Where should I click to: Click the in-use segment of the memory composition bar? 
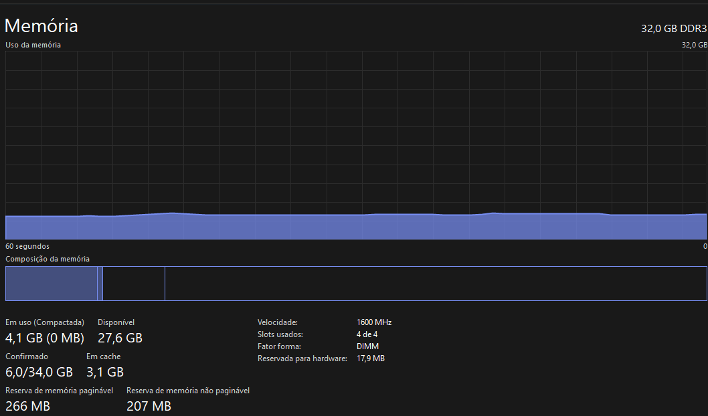pyautogui.click(x=52, y=284)
